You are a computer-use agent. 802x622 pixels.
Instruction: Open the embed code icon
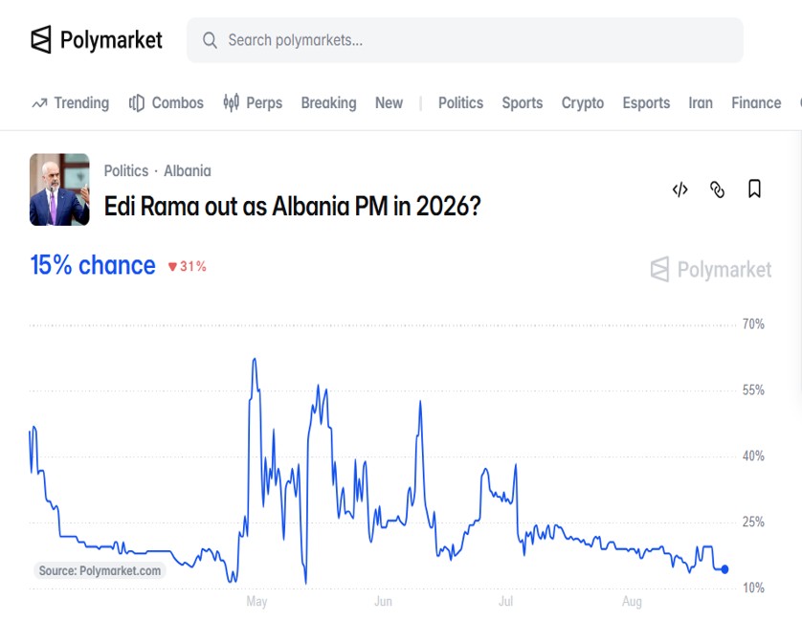tap(679, 189)
